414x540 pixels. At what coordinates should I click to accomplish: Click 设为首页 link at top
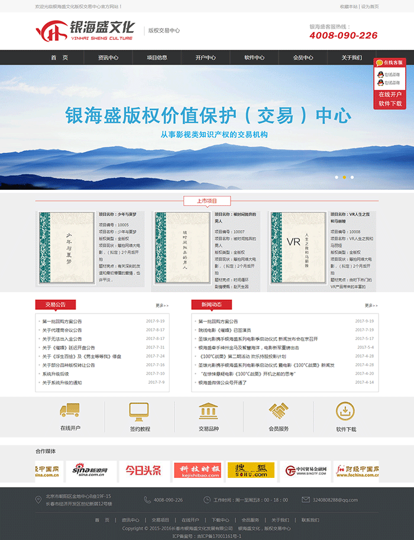pos(370,7)
